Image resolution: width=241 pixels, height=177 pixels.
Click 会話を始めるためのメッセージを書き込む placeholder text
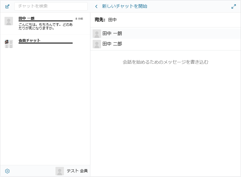point(165,62)
